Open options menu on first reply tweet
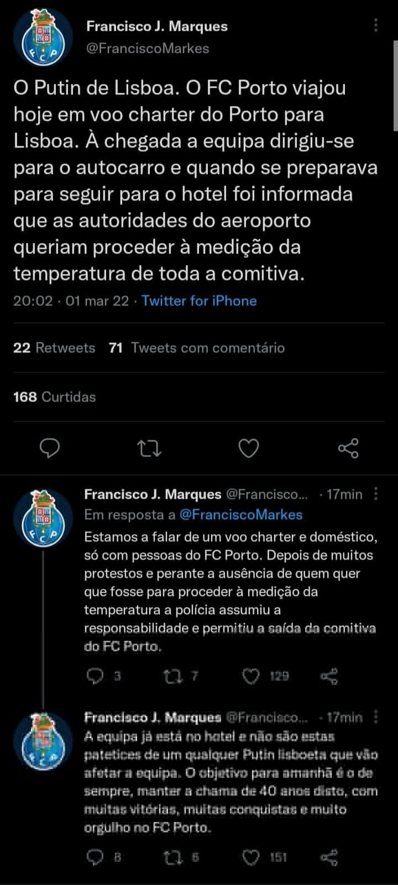398x885 pixels. coord(376,494)
